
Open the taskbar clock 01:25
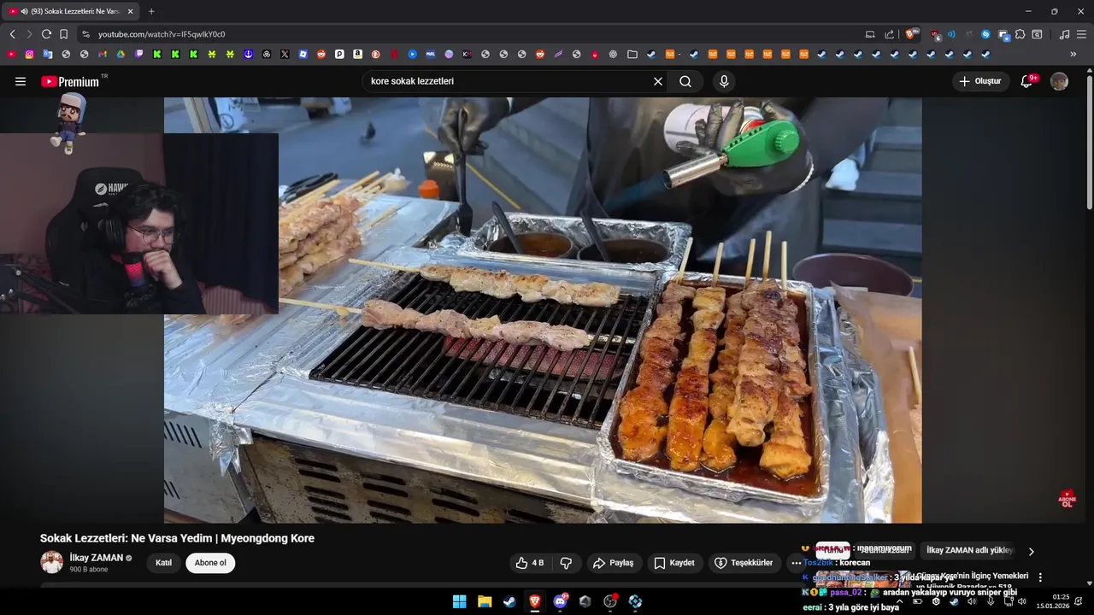pyautogui.click(x=1054, y=601)
